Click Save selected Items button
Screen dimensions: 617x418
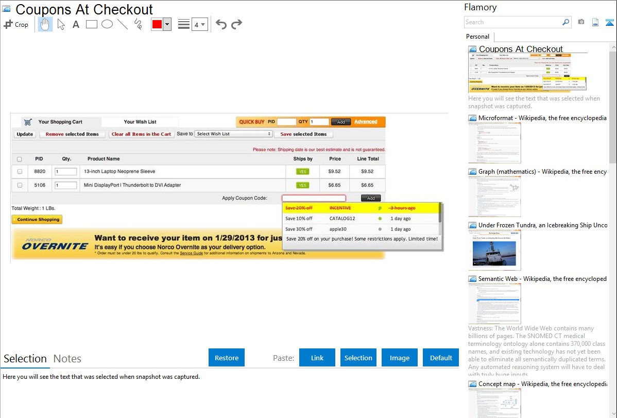click(x=303, y=134)
